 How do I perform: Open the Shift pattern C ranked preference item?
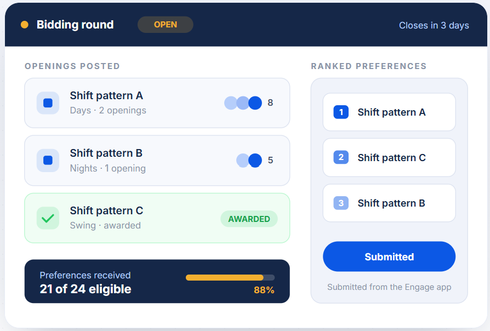[389, 157]
